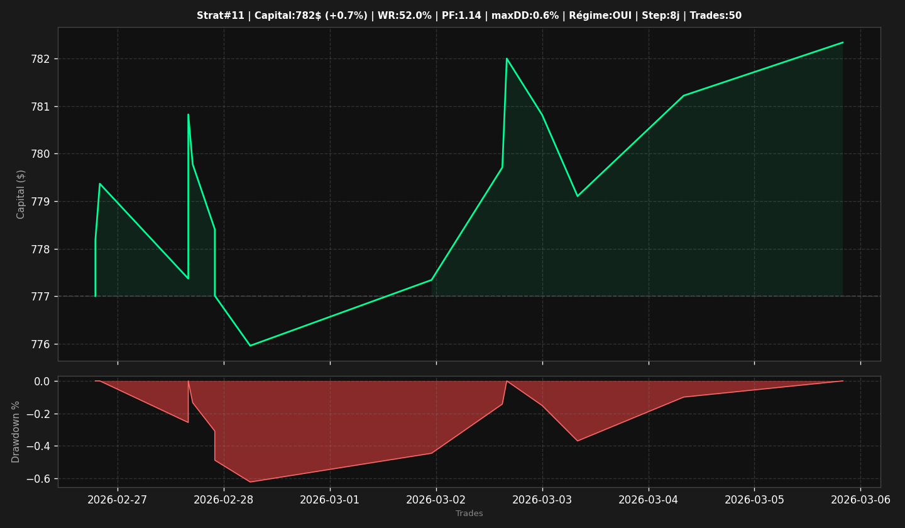The image size is (905, 528).
Task: Select the 778 capital axis tick label
Action: 41,250
